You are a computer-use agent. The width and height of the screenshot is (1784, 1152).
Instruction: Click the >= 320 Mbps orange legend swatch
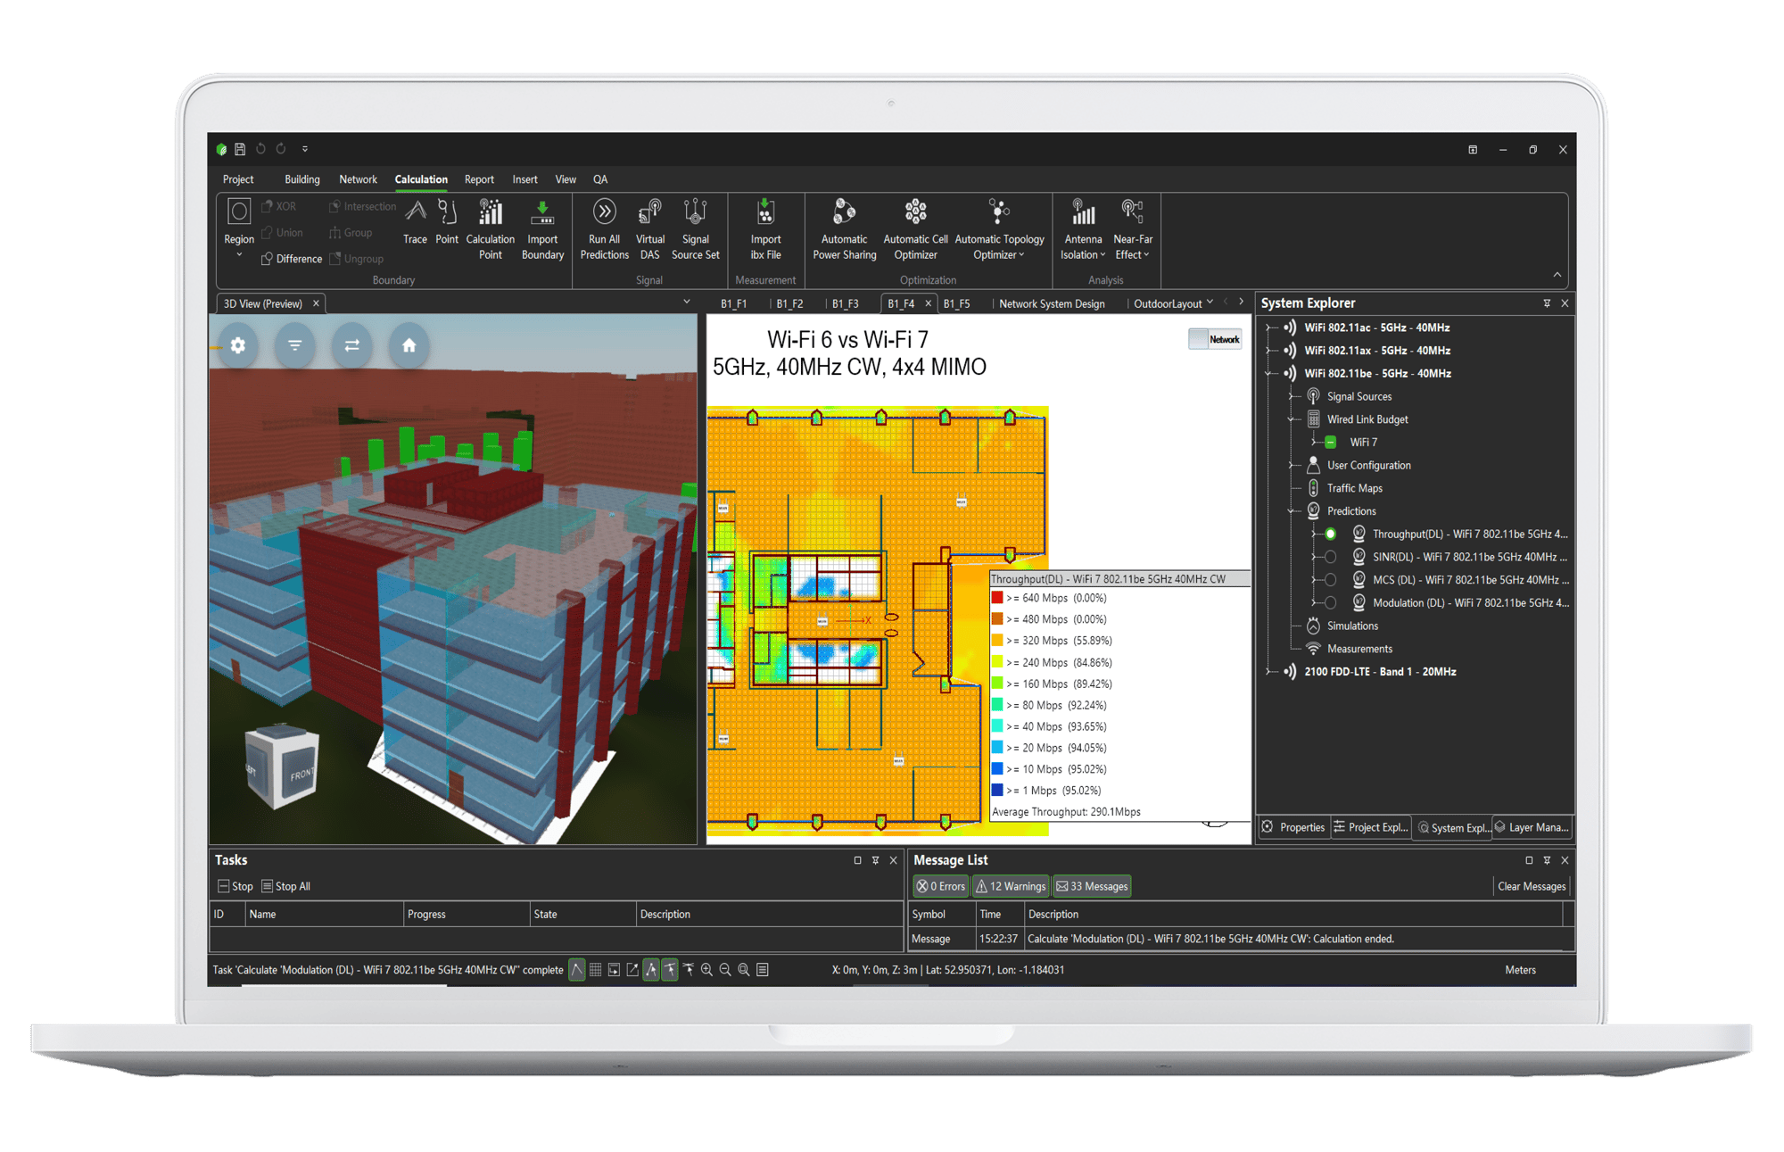[997, 641]
